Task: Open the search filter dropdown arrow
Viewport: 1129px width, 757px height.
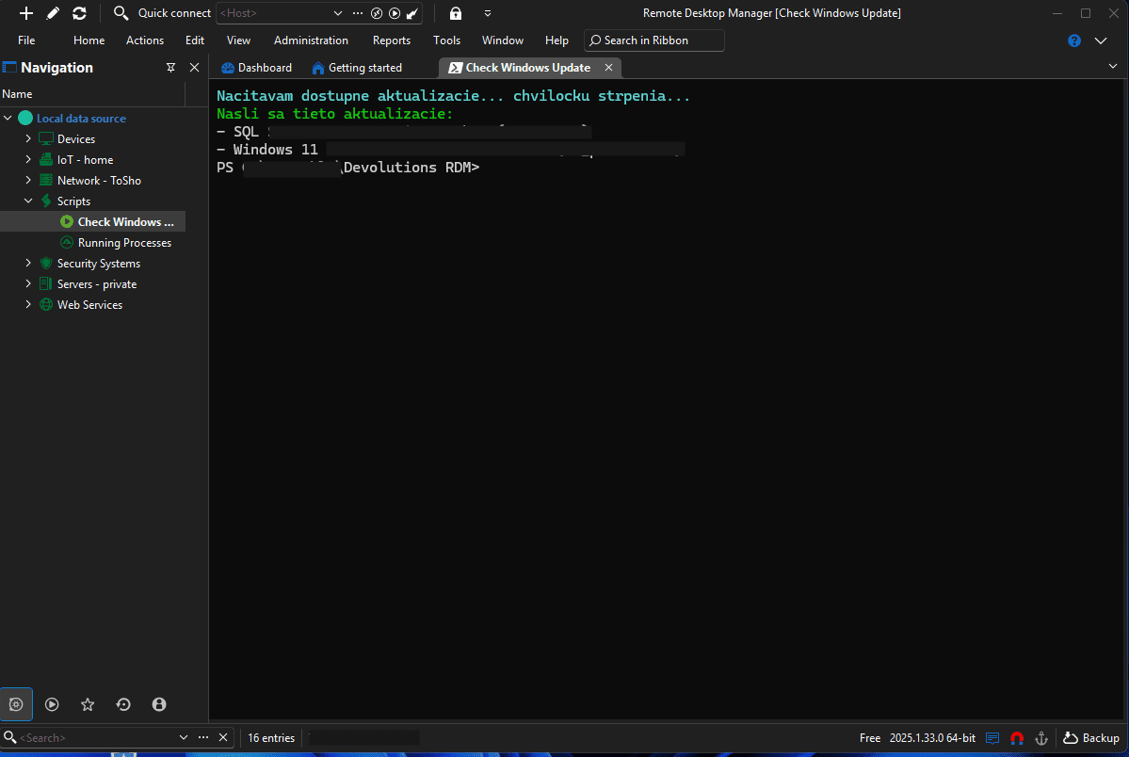Action: [183, 737]
